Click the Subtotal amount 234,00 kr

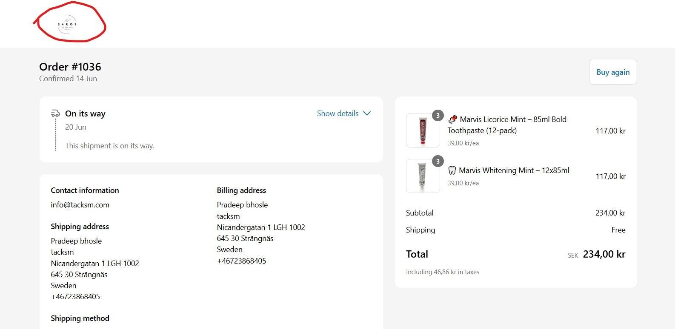pos(610,213)
